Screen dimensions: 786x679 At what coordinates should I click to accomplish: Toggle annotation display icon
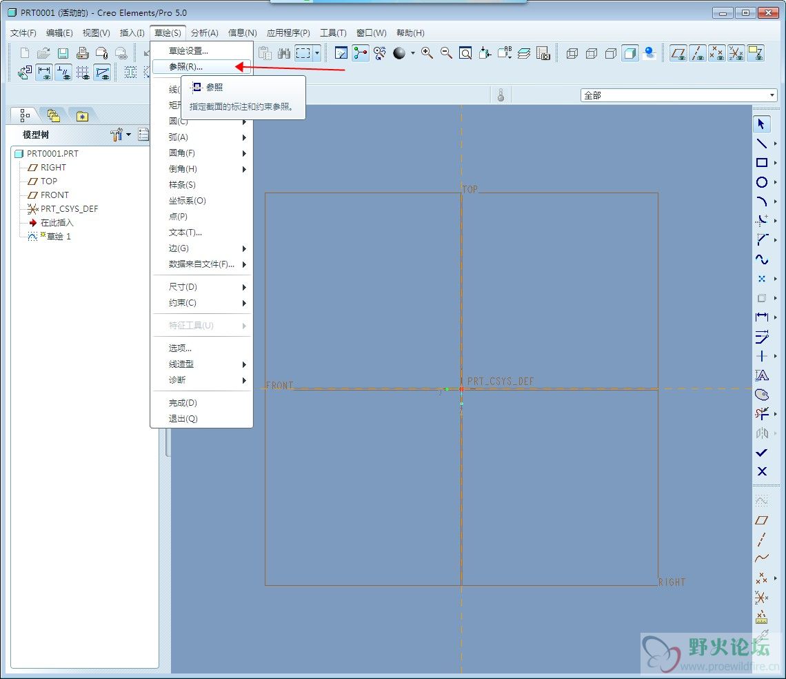point(756,52)
